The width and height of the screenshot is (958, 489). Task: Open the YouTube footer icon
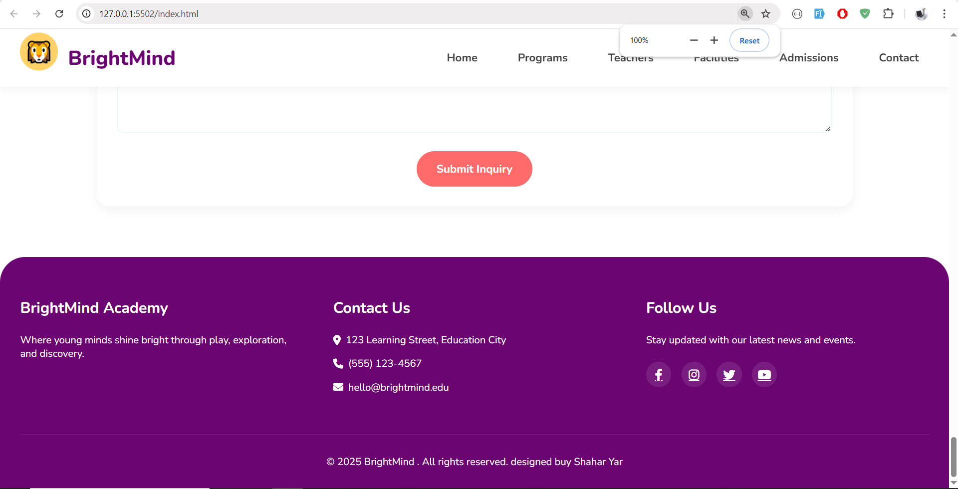click(x=764, y=375)
